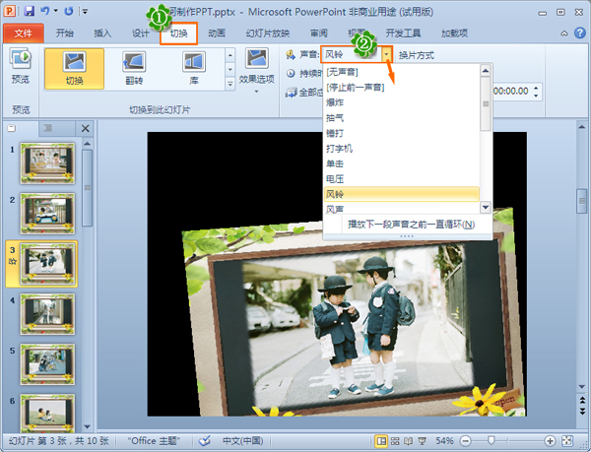Click the 54% zoom level button
Screen dimensions: 591x452
(x=444, y=441)
